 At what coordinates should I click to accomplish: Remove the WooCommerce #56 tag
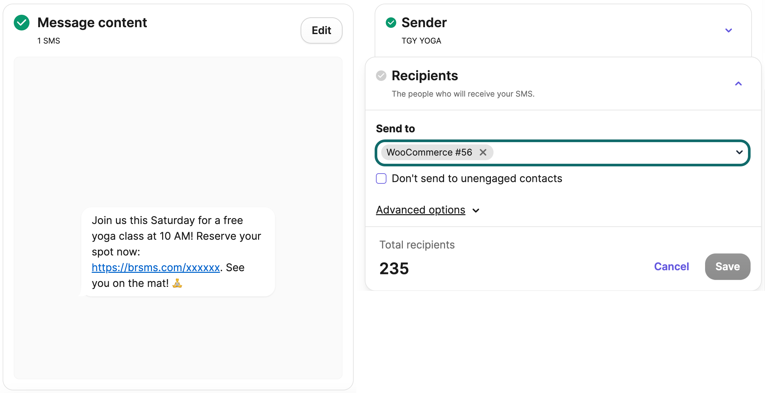point(483,152)
